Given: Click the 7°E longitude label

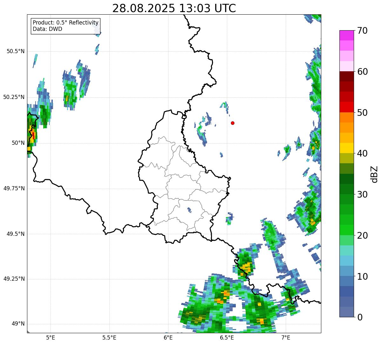Looking at the screenshot, I should (286, 337).
